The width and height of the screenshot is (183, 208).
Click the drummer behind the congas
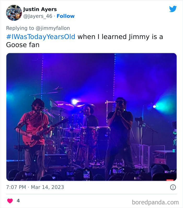click(x=88, y=115)
